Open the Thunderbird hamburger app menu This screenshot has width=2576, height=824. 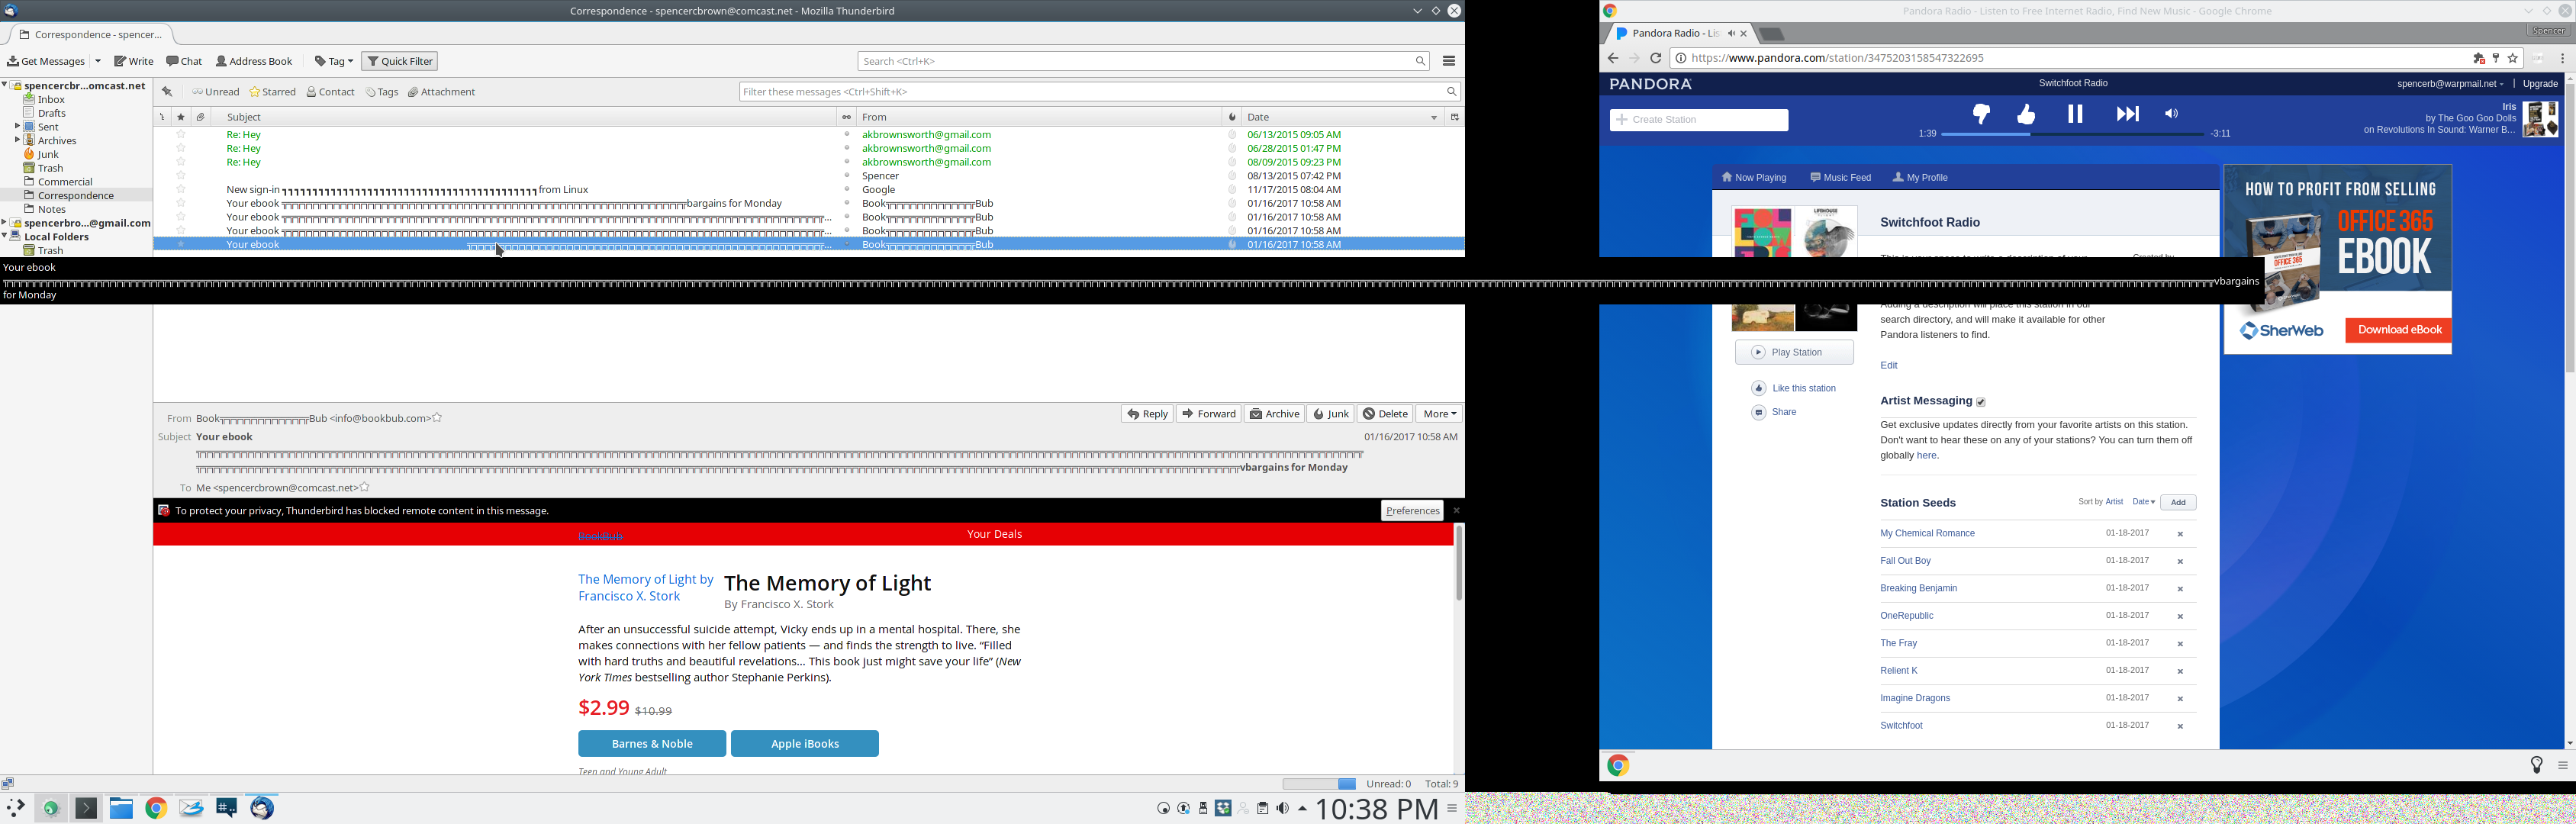coord(1449,61)
